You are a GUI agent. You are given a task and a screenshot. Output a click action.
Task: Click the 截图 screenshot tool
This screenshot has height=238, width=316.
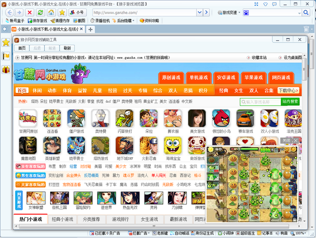pos(79,21)
